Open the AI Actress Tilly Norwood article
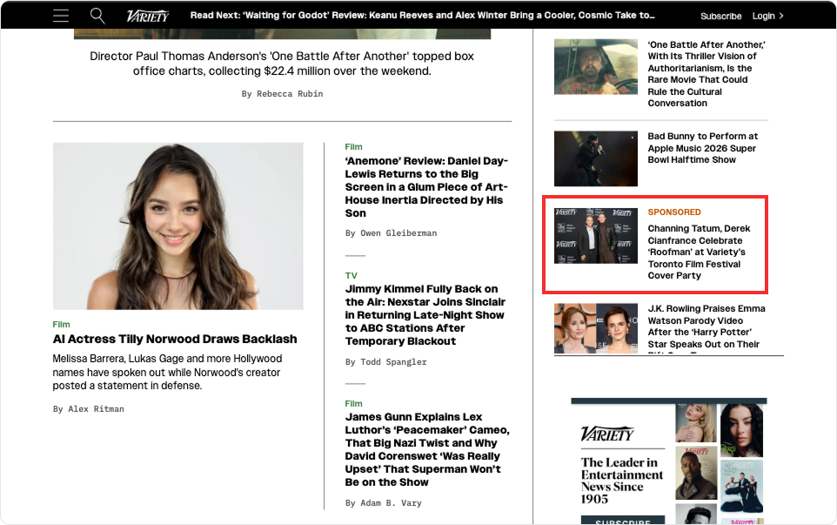Viewport: 837px width, 525px height. pos(175,339)
